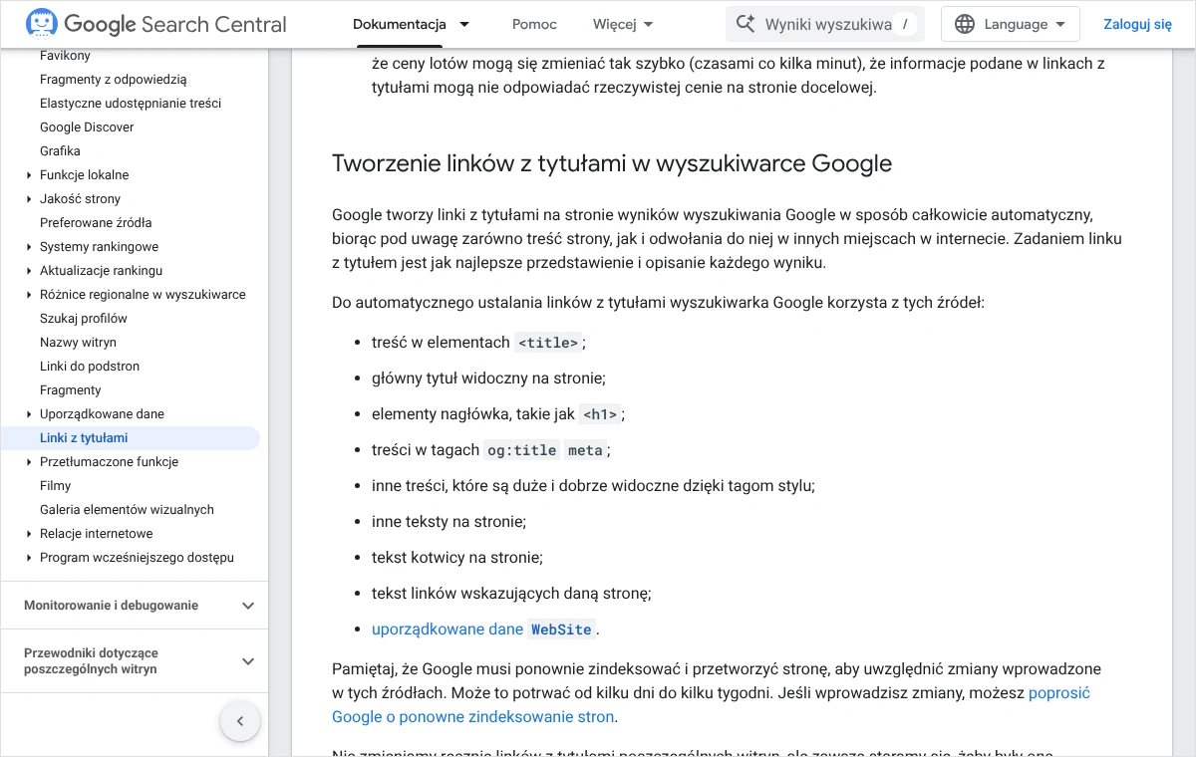This screenshot has width=1196, height=757.
Task: Open Filmy sidebar item
Action: (x=56, y=486)
